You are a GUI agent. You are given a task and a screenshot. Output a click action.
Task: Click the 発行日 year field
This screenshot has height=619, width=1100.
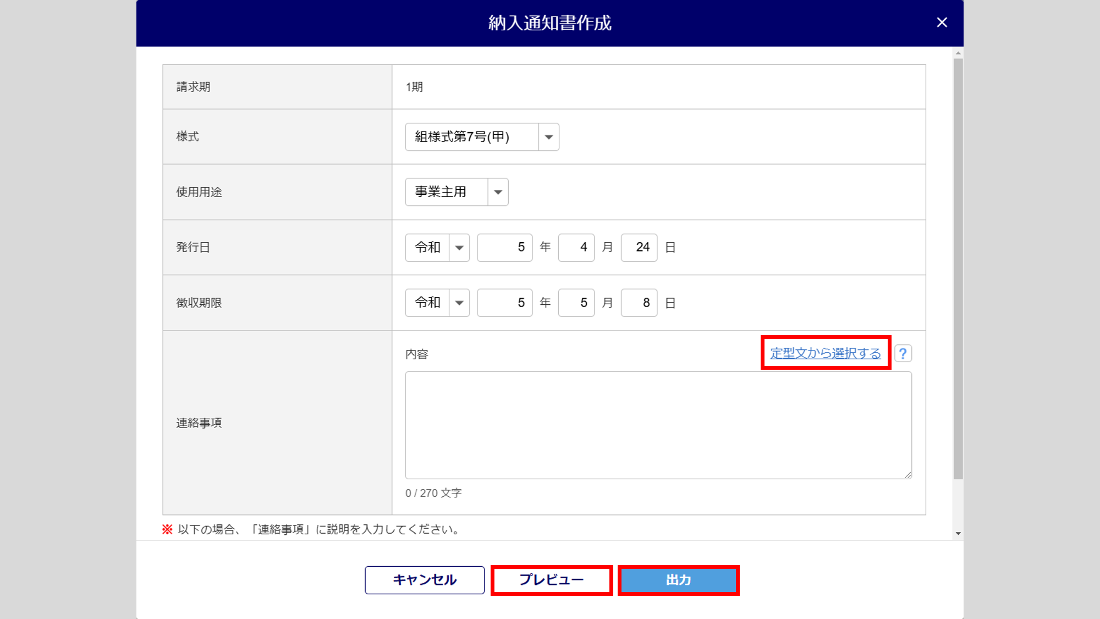pyautogui.click(x=504, y=248)
